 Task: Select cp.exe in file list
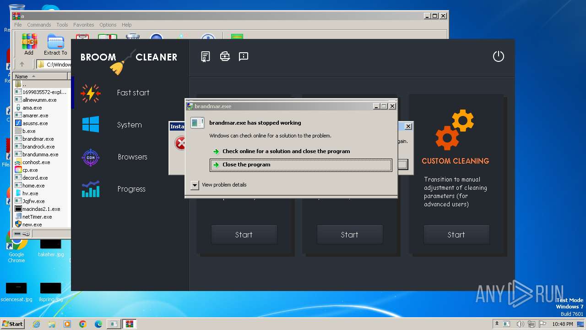(30, 170)
